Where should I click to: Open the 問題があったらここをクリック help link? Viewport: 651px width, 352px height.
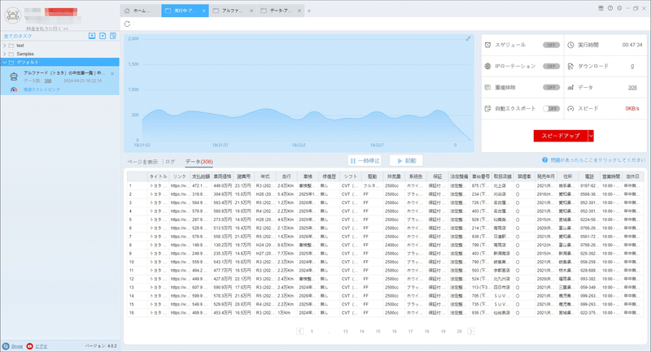pyautogui.click(x=598, y=160)
